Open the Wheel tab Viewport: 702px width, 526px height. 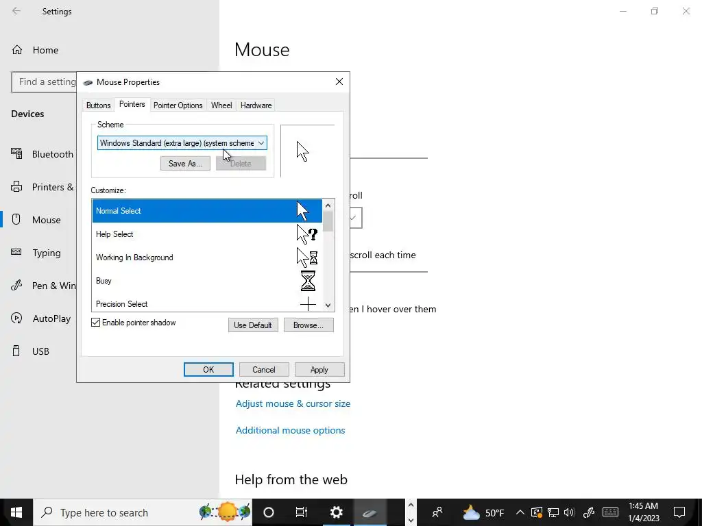tap(221, 105)
